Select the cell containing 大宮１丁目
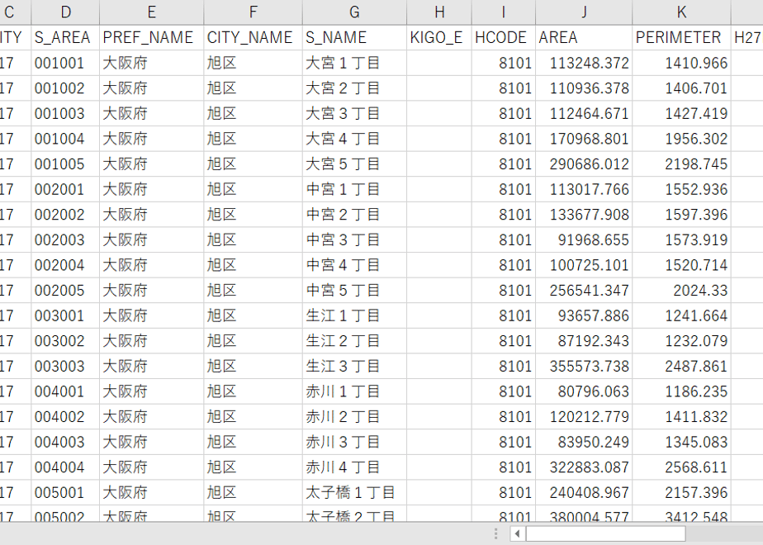Viewport: 763px width, 545px height. pos(354,63)
